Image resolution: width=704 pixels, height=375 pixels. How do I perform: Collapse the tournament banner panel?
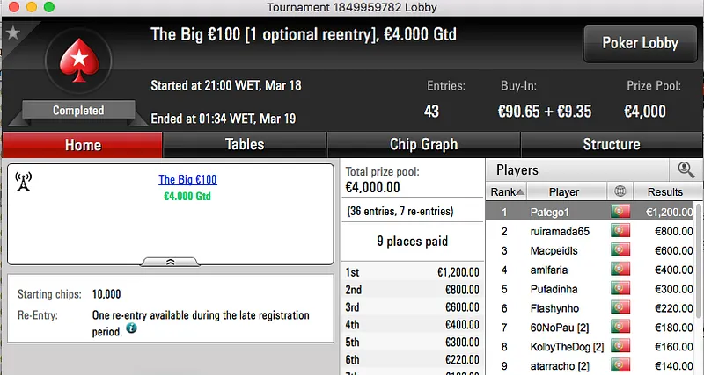(170, 262)
